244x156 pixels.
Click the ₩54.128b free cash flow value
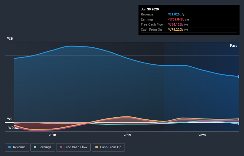(176, 25)
